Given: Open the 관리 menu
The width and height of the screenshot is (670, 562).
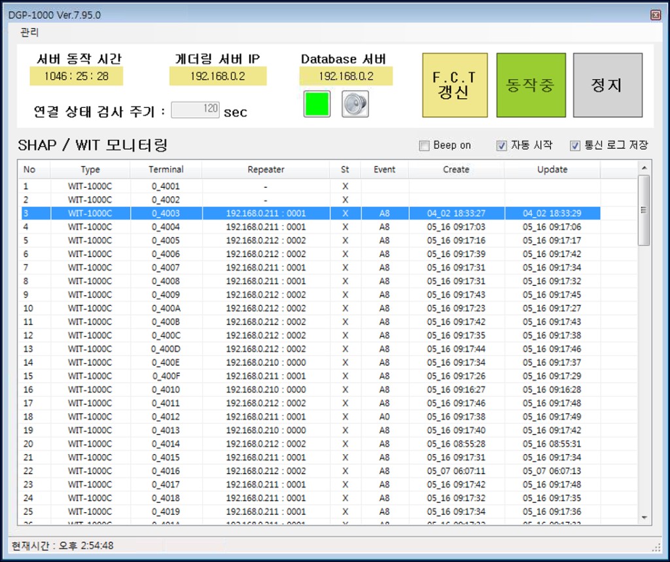Looking at the screenshot, I should [x=29, y=32].
